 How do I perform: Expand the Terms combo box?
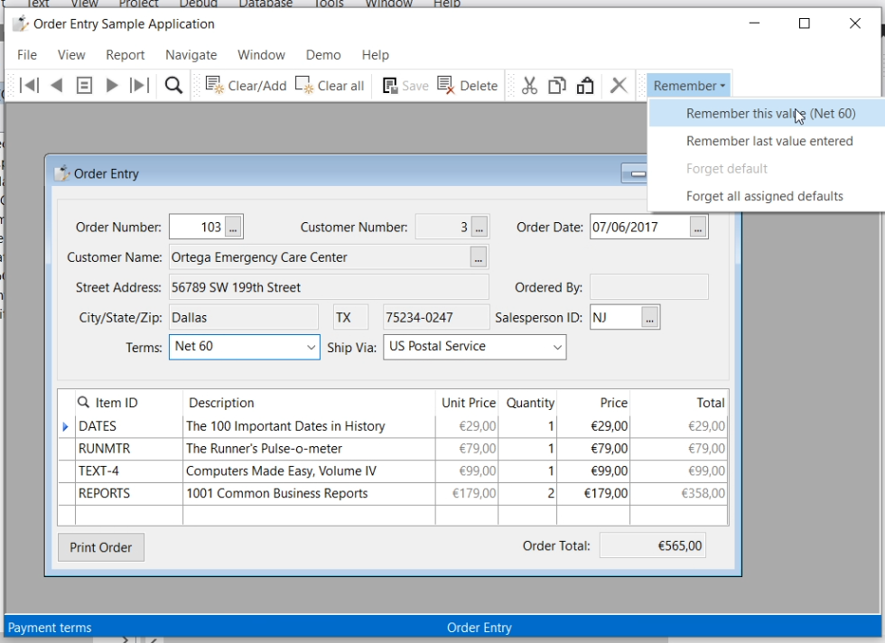pyautogui.click(x=311, y=347)
